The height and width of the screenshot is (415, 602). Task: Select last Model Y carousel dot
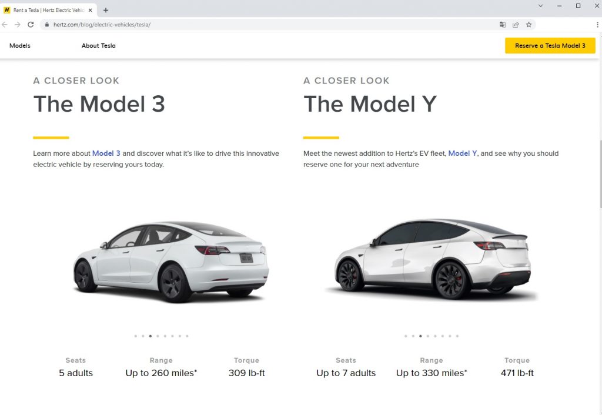pos(457,336)
